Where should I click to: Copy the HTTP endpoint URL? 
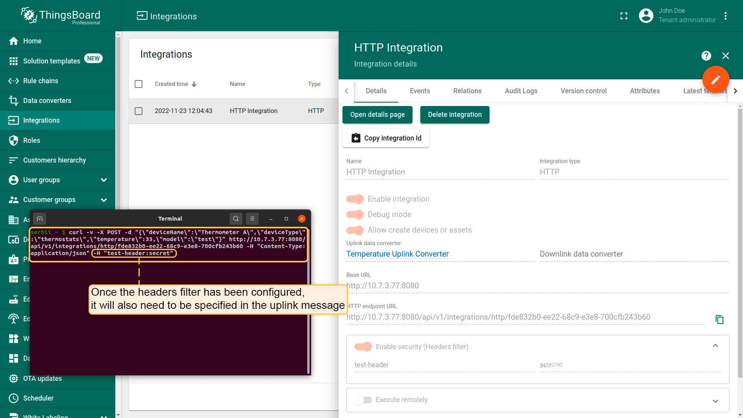click(719, 319)
